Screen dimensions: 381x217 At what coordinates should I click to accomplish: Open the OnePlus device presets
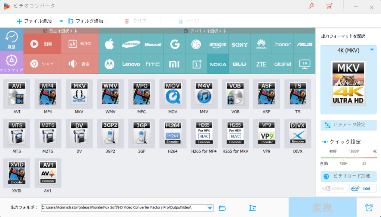coord(196,64)
